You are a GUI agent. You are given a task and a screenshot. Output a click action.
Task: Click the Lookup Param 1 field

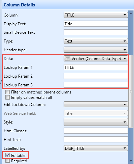(x=96, y=67)
